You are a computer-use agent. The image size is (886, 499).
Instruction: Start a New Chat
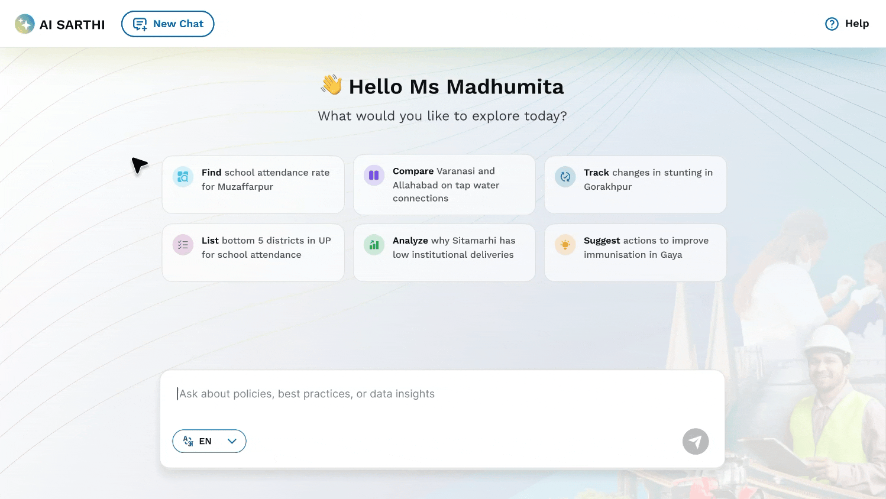point(168,24)
